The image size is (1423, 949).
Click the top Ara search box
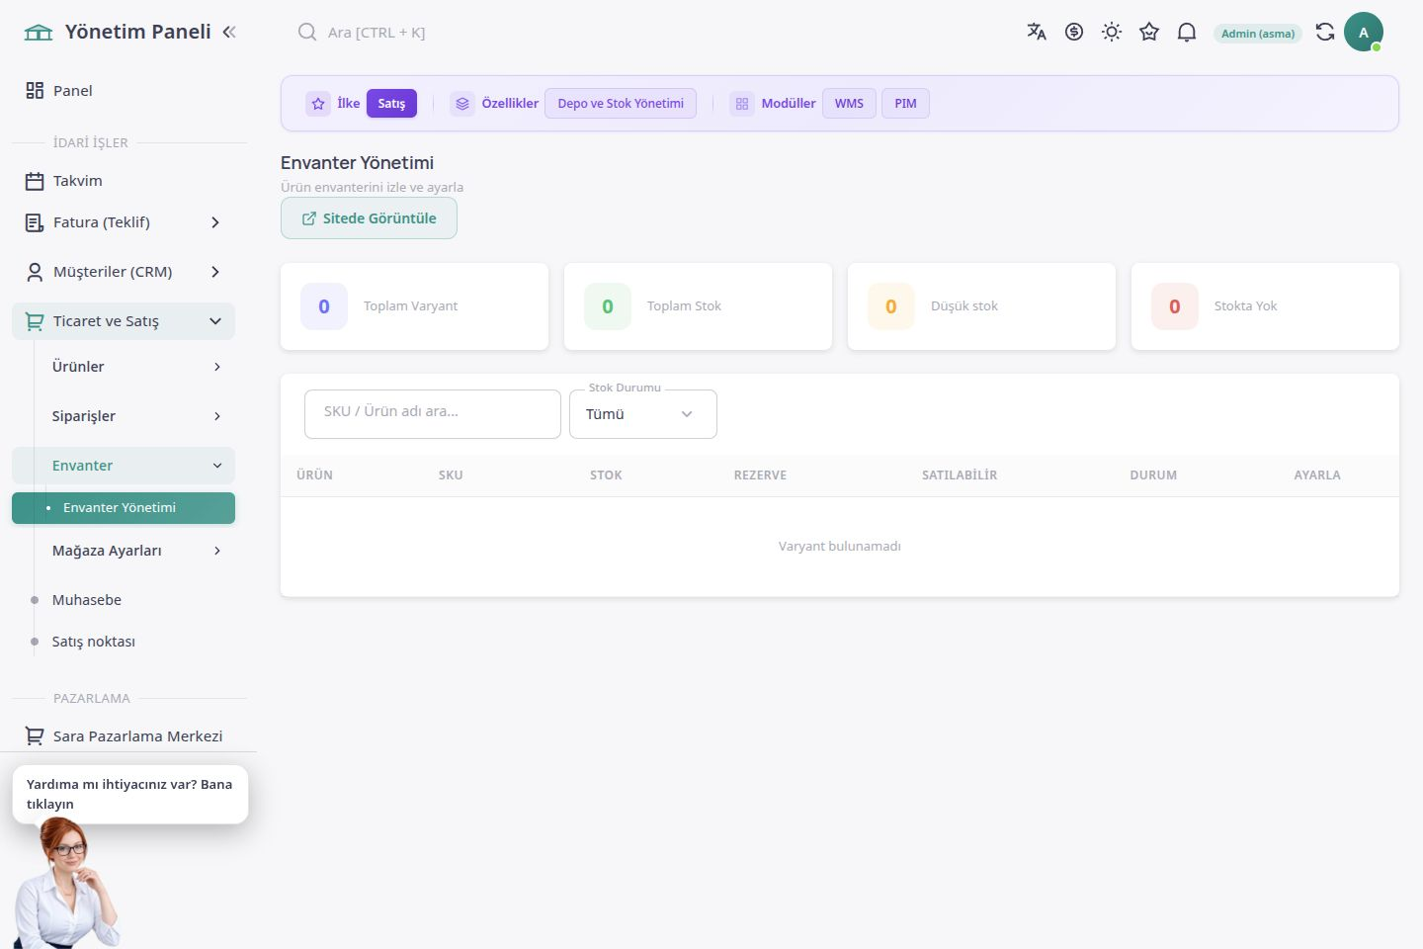coord(377,33)
